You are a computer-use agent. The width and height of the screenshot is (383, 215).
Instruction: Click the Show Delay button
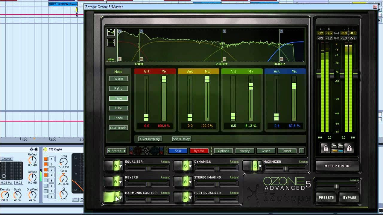[182, 139]
